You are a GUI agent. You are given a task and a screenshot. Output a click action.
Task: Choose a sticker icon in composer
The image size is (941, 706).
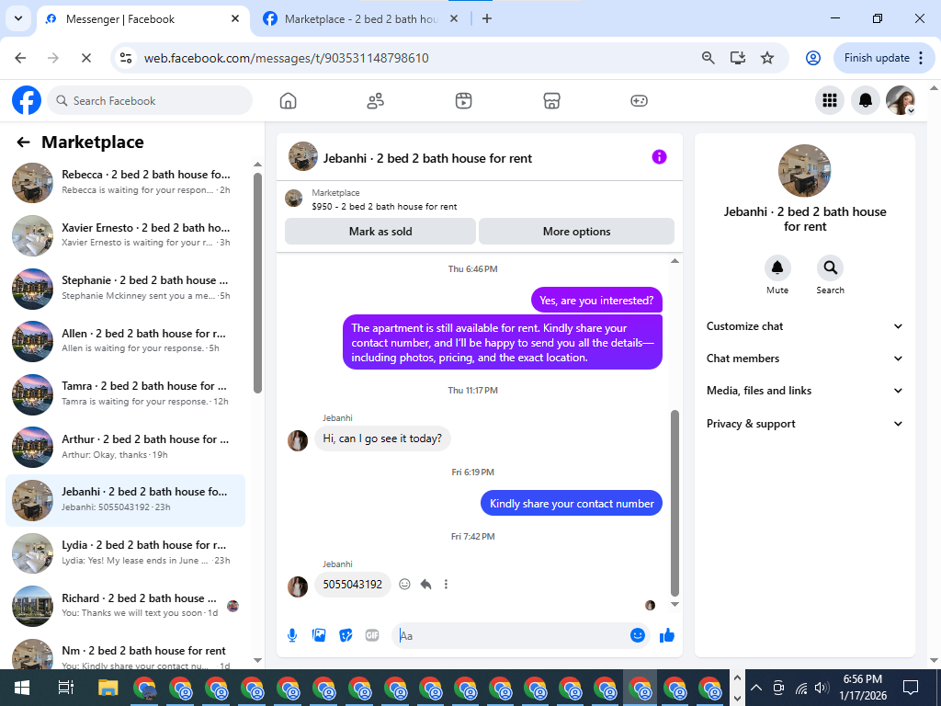click(x=346, y=635)
